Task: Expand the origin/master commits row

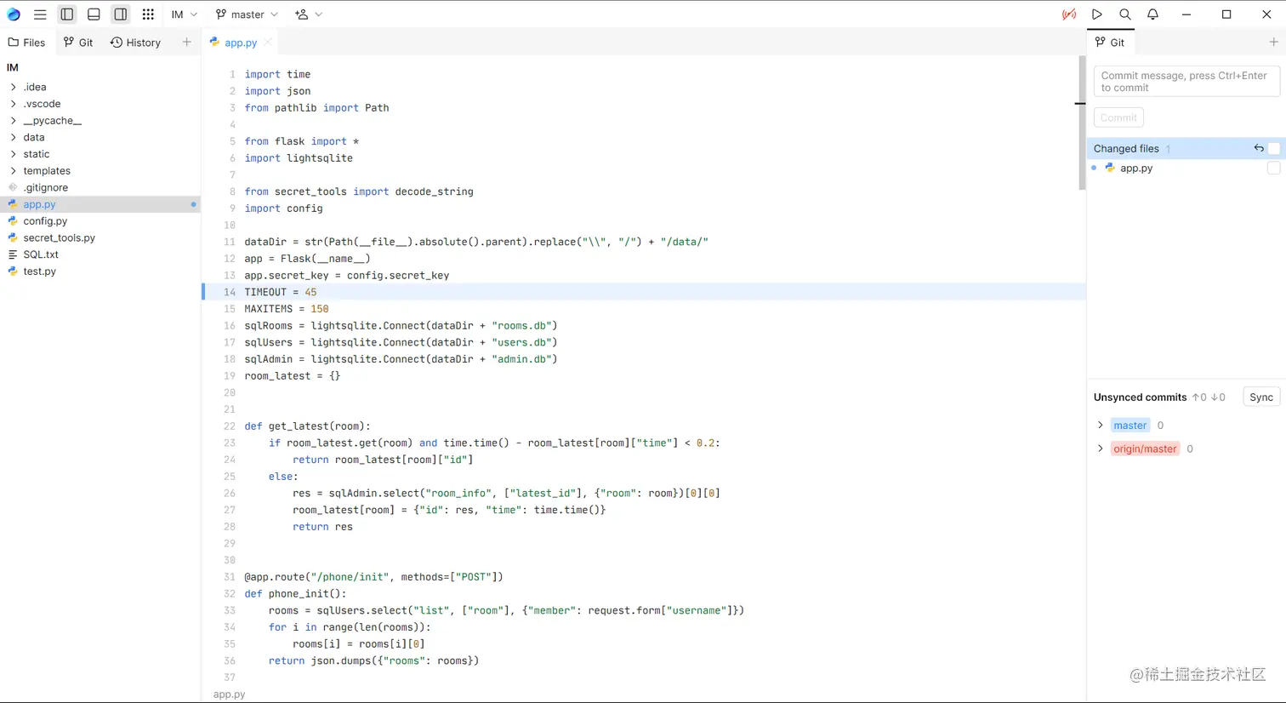Action: point(1101,449)
